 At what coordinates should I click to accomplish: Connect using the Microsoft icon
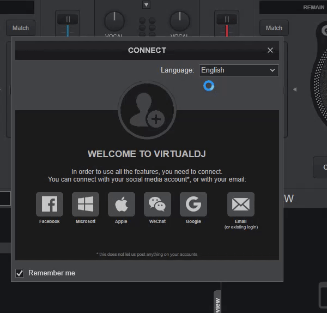point(86,204)
